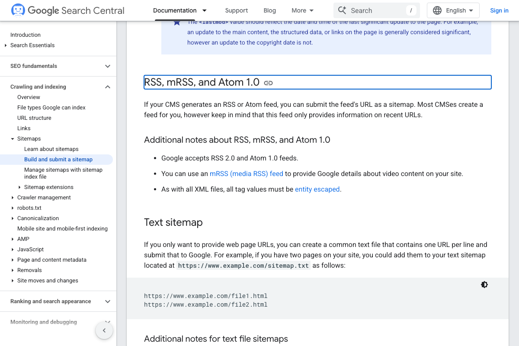Screen dimensions: 519x346
Task: Open Links page in sidebar
Action: point(24,128)
